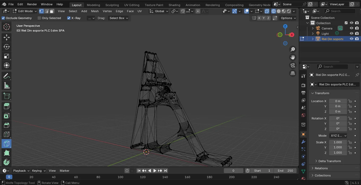This screenshot has width=361, height=185.
Task: Select the Annotate tool
Action: coord(6,76)
